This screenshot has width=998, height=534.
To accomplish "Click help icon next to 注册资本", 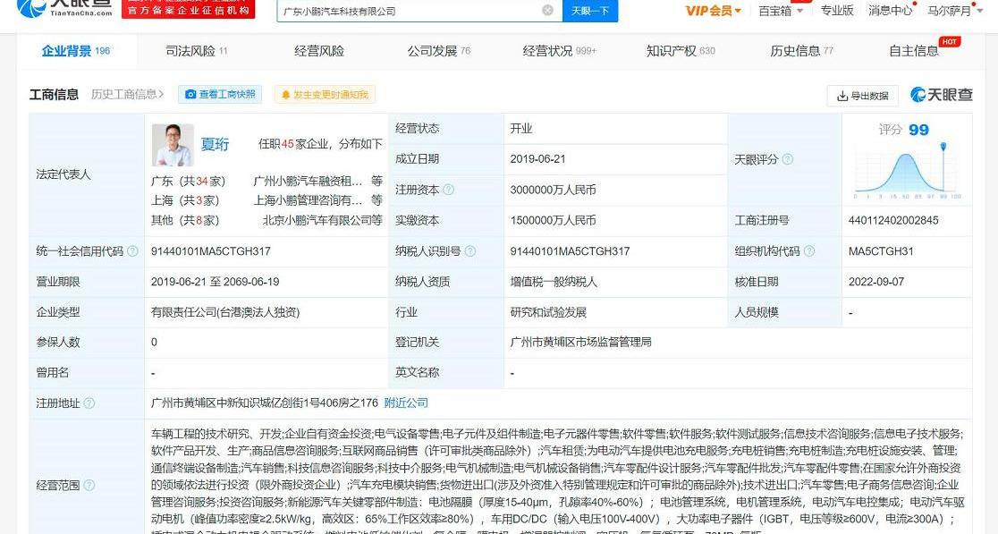I will tap(449, 190).
